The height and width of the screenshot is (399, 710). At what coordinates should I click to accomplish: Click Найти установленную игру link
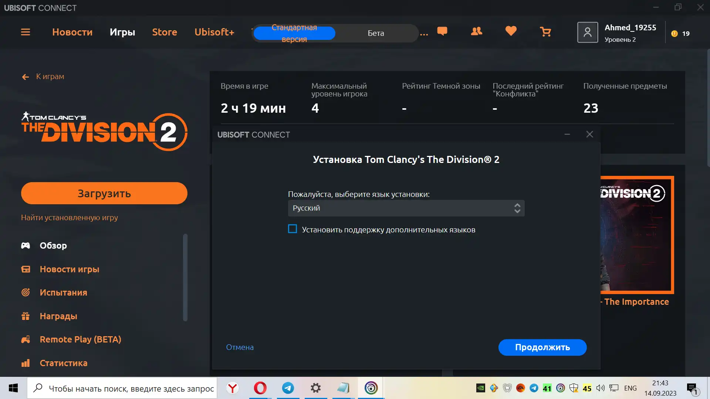70,218
